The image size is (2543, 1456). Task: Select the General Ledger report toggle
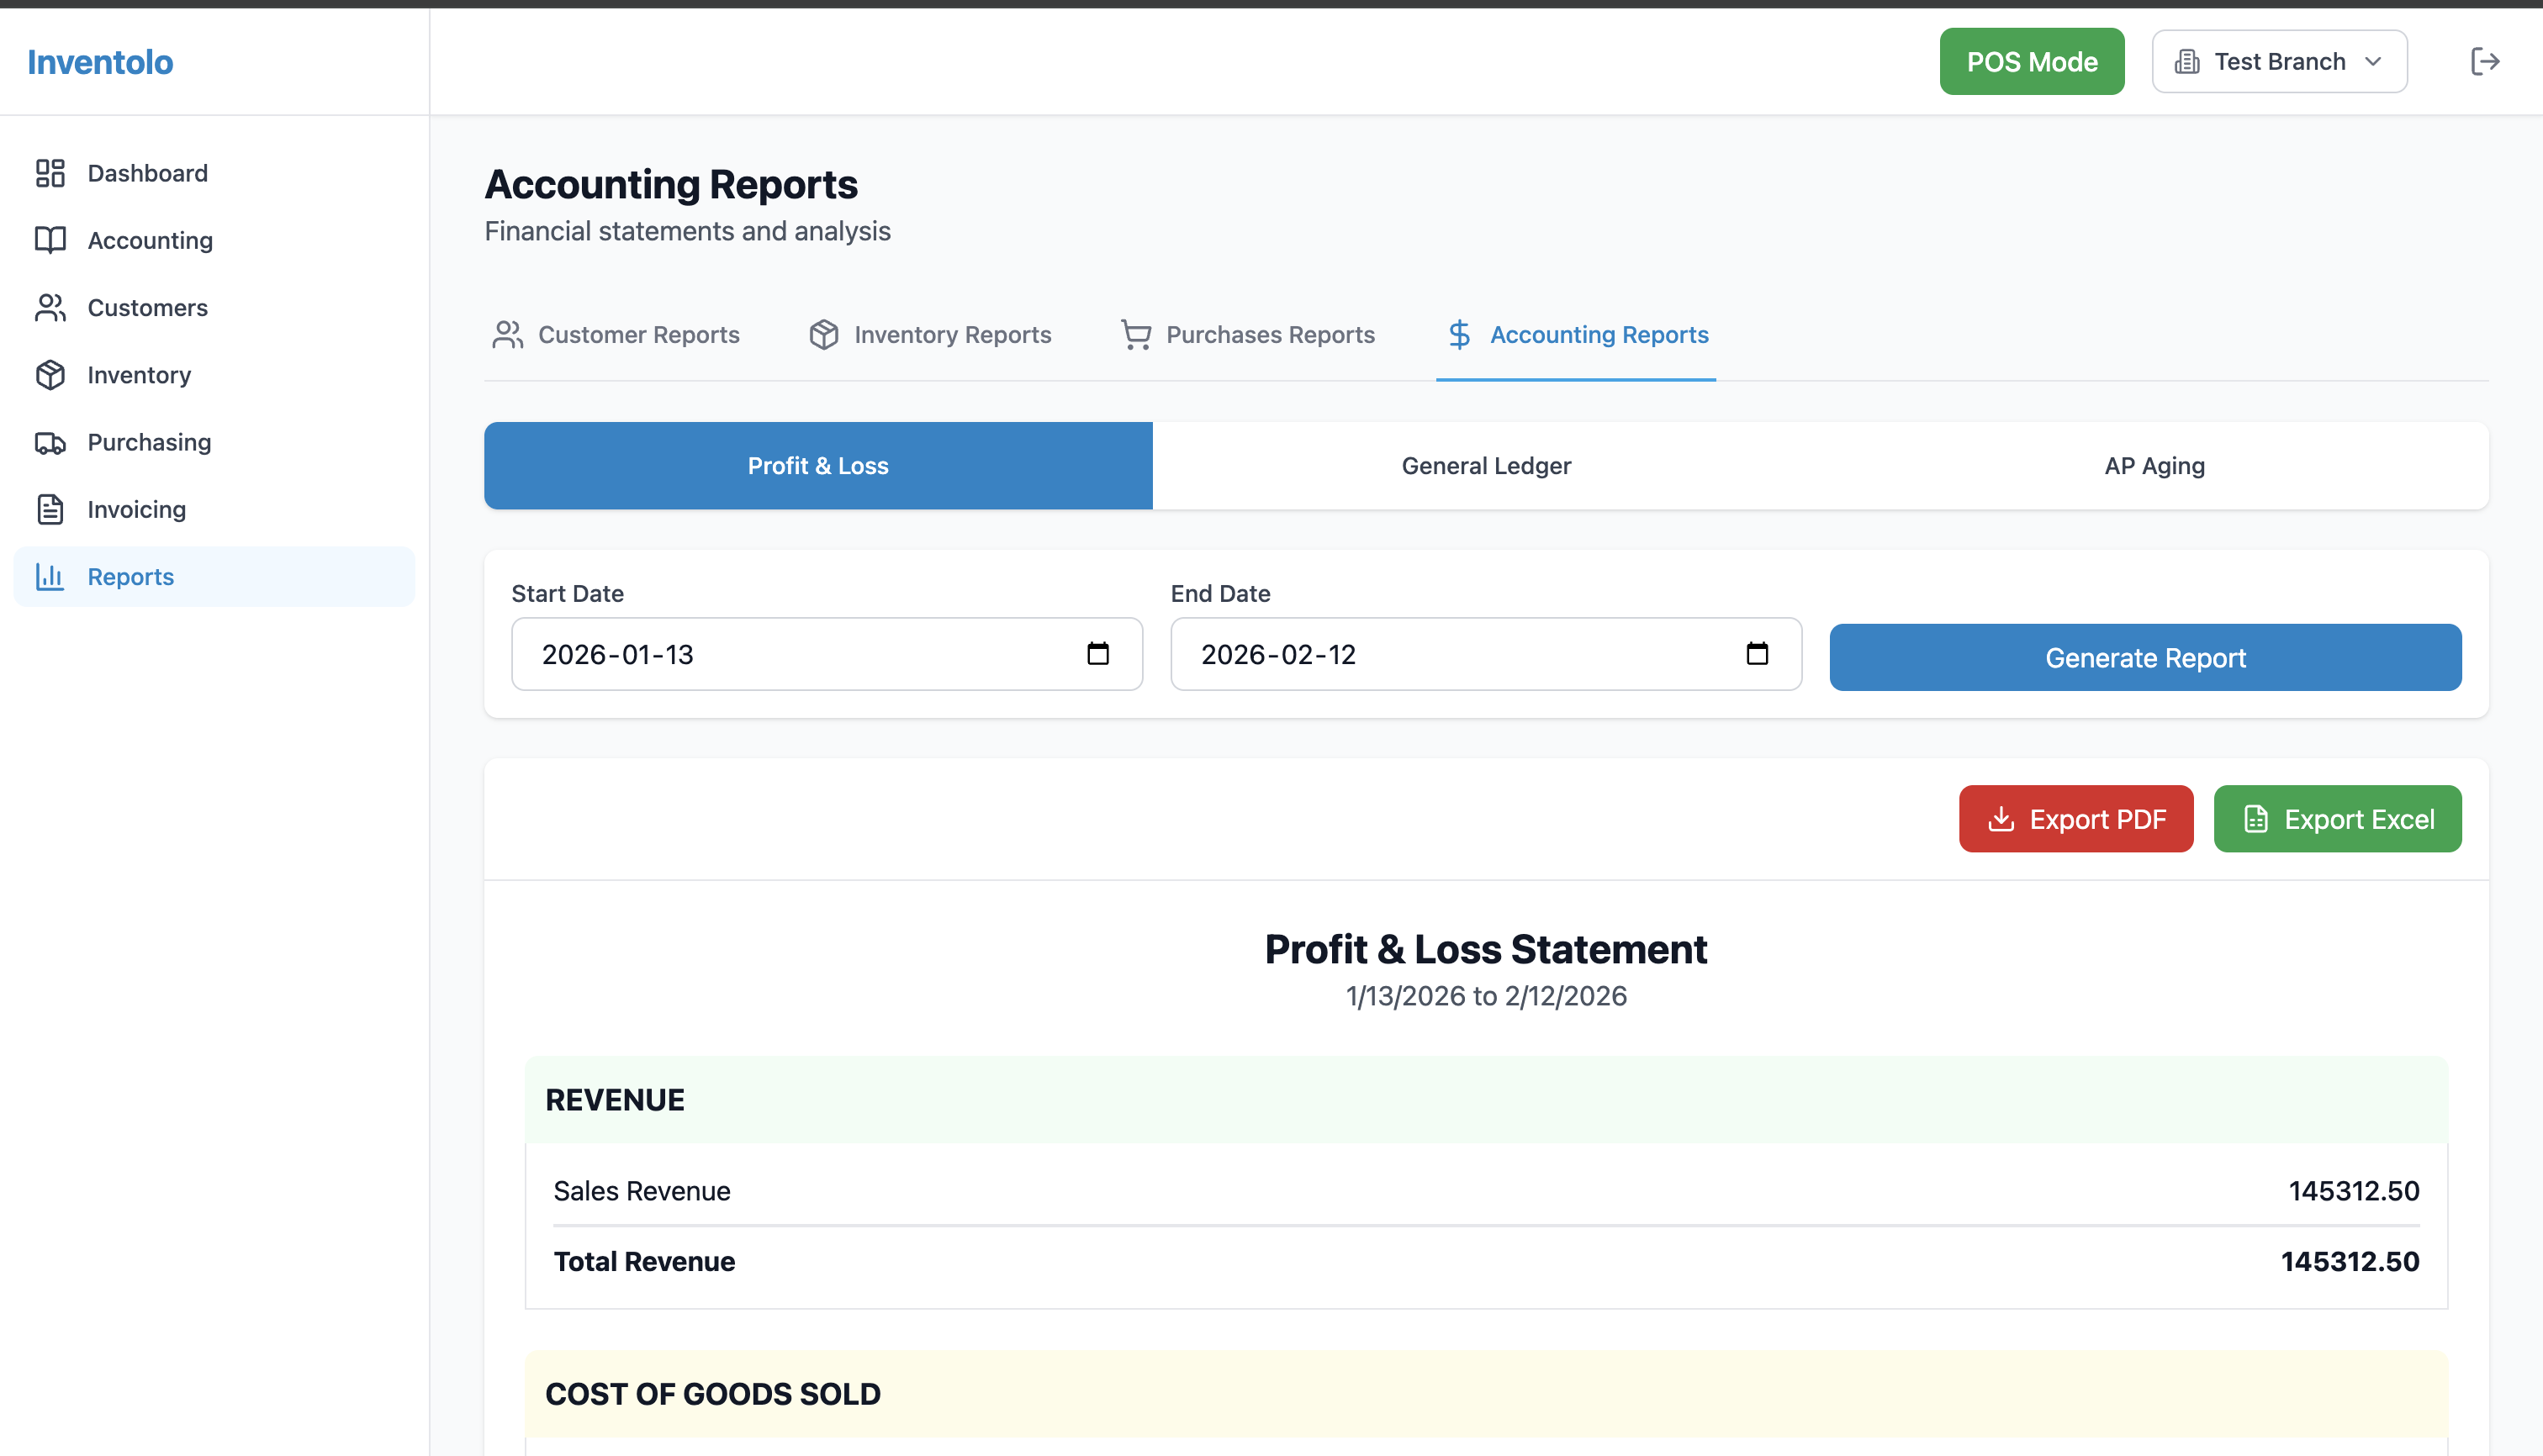pos(1486,465)
